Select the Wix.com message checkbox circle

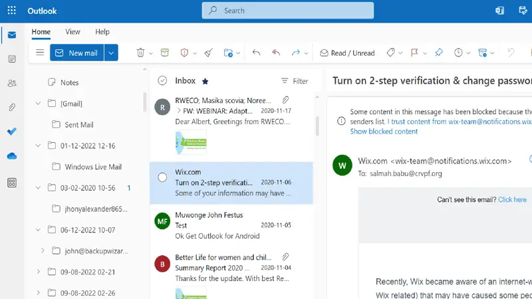point(162,177)
